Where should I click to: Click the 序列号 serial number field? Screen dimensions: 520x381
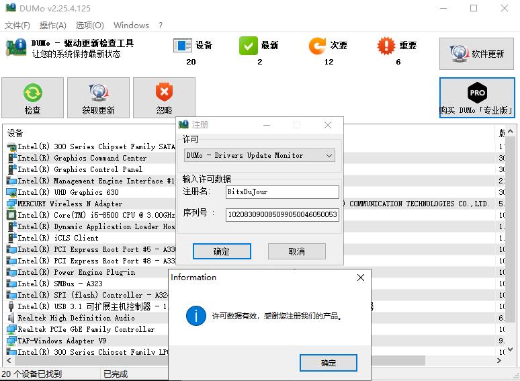point(281,214)
